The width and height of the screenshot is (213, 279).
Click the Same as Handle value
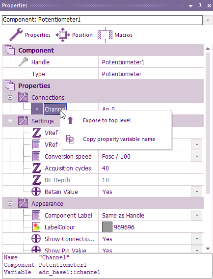click(x=123, y=216)
